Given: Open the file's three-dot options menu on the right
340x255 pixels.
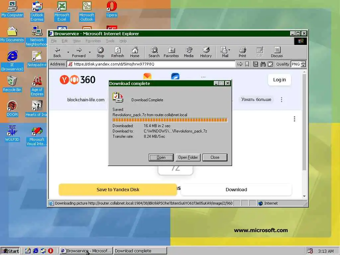Looking at the screenshot, I should click(294, 119).
